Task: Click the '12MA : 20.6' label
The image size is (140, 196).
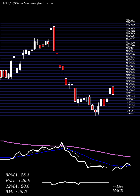Action: pyautogui.click(x=17, y=186)
